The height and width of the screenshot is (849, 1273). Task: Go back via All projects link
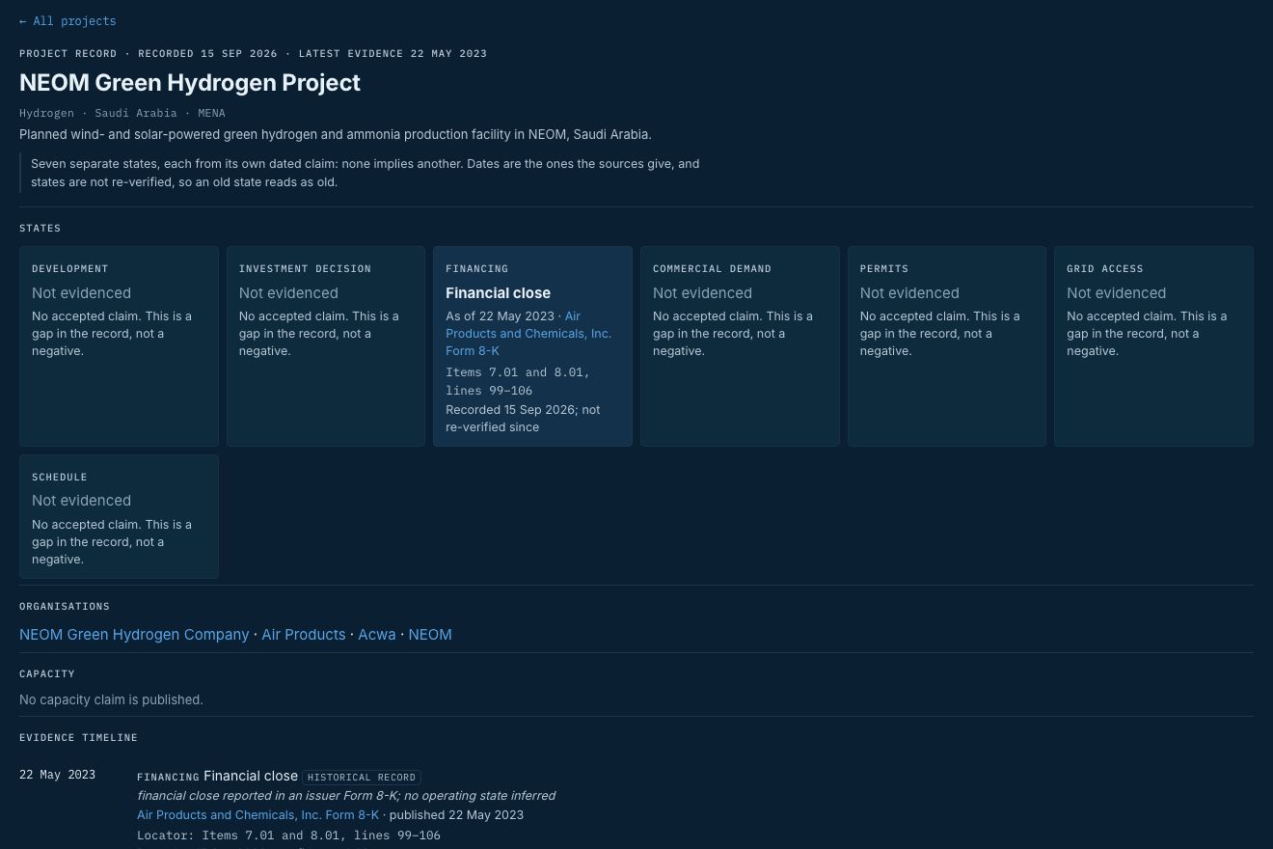click(x=68, y=21)
